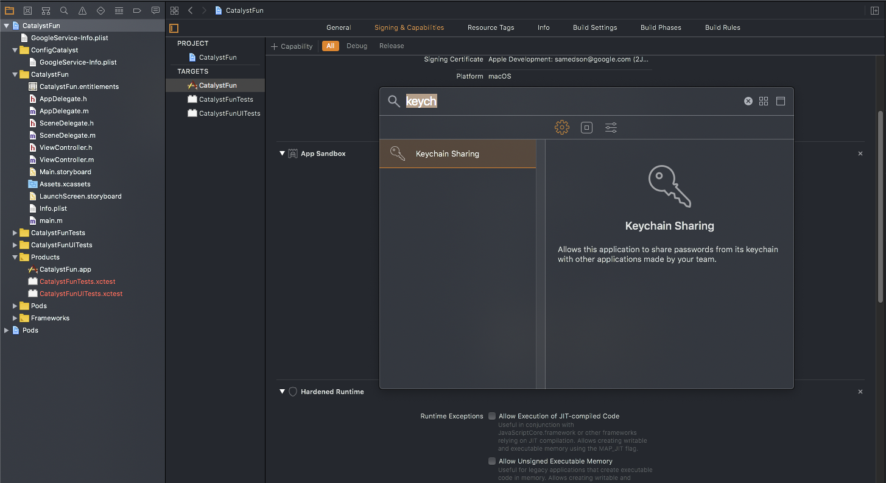Open the Build Settings tab
The width and height of the screenshot is (886, 483).
pyautogui.click(x=595, y=27)
